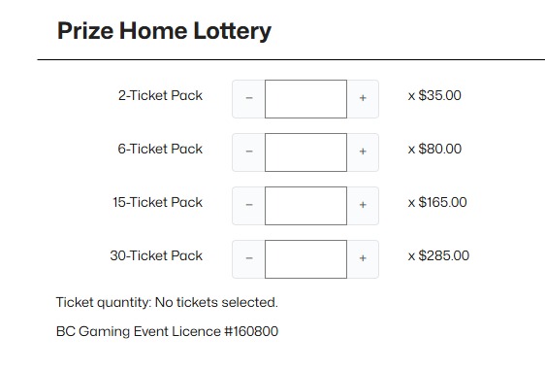Click the minus icon for 15-Ticket Pack
Screen dimensions: 545x370
pyautogui.click(x=249, y=206)
